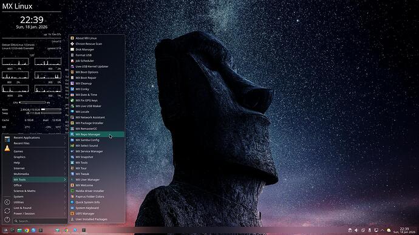Open MX User Manager
The height and width of the screenshot is (235, 419).
click(x=97, y=179)
